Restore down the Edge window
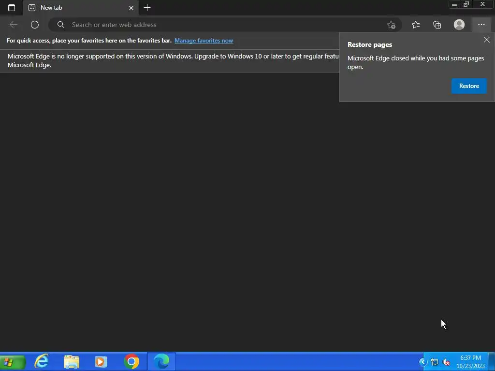495x371 pixels. pos(466,4)
